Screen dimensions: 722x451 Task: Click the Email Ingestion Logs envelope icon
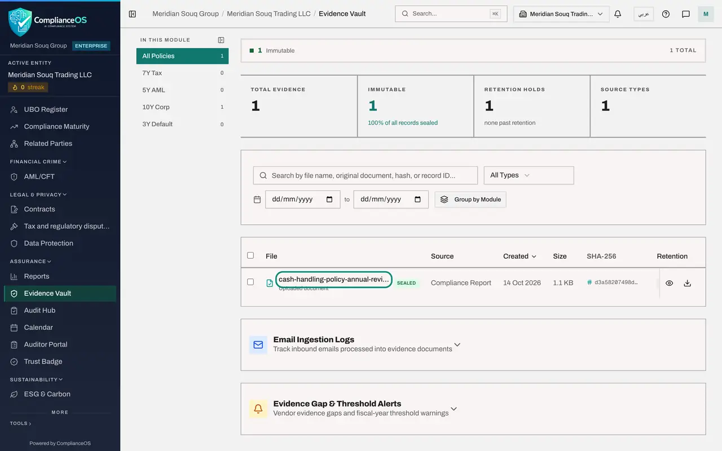[258, 345]
